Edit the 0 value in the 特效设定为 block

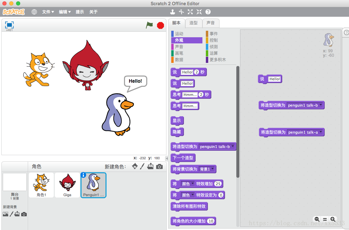click(221, 195)
